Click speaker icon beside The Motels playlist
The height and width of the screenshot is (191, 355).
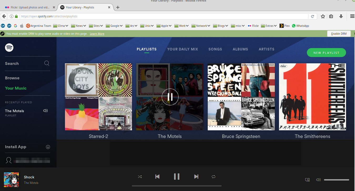(45, 111)
